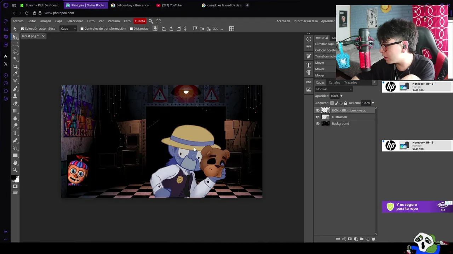The height and width of the screenshot is (254, 453).
Task: Select the Clone Stamp tool
Action: point(15,96)
